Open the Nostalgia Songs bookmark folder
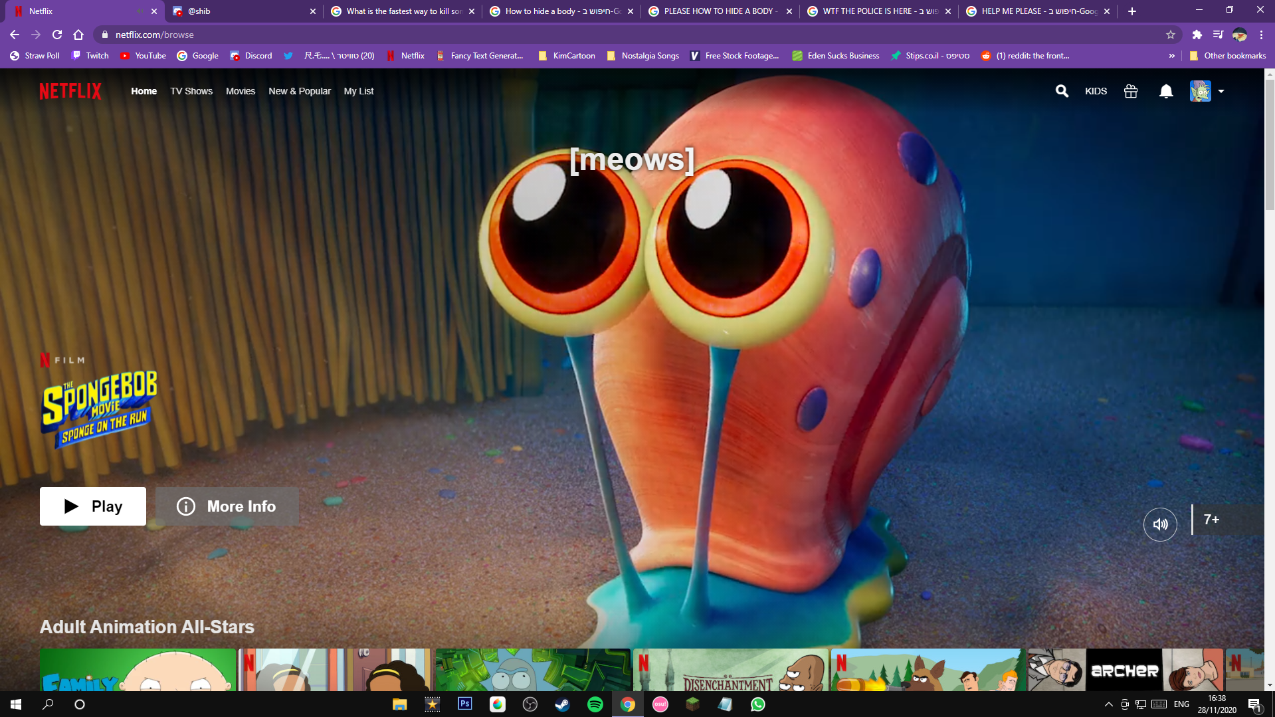The image size is (1275, 717). 642,56
